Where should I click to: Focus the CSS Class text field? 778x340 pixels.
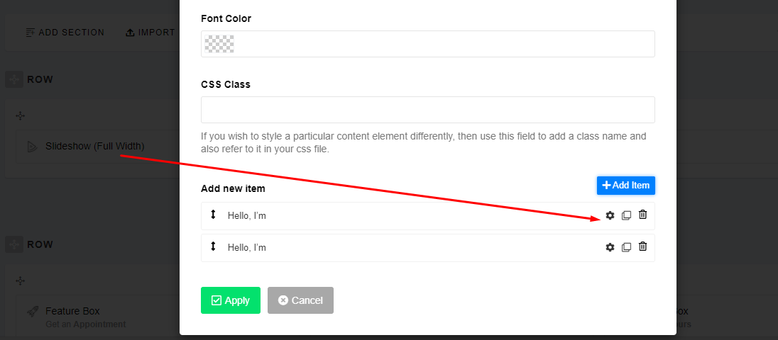click(427, 110)
